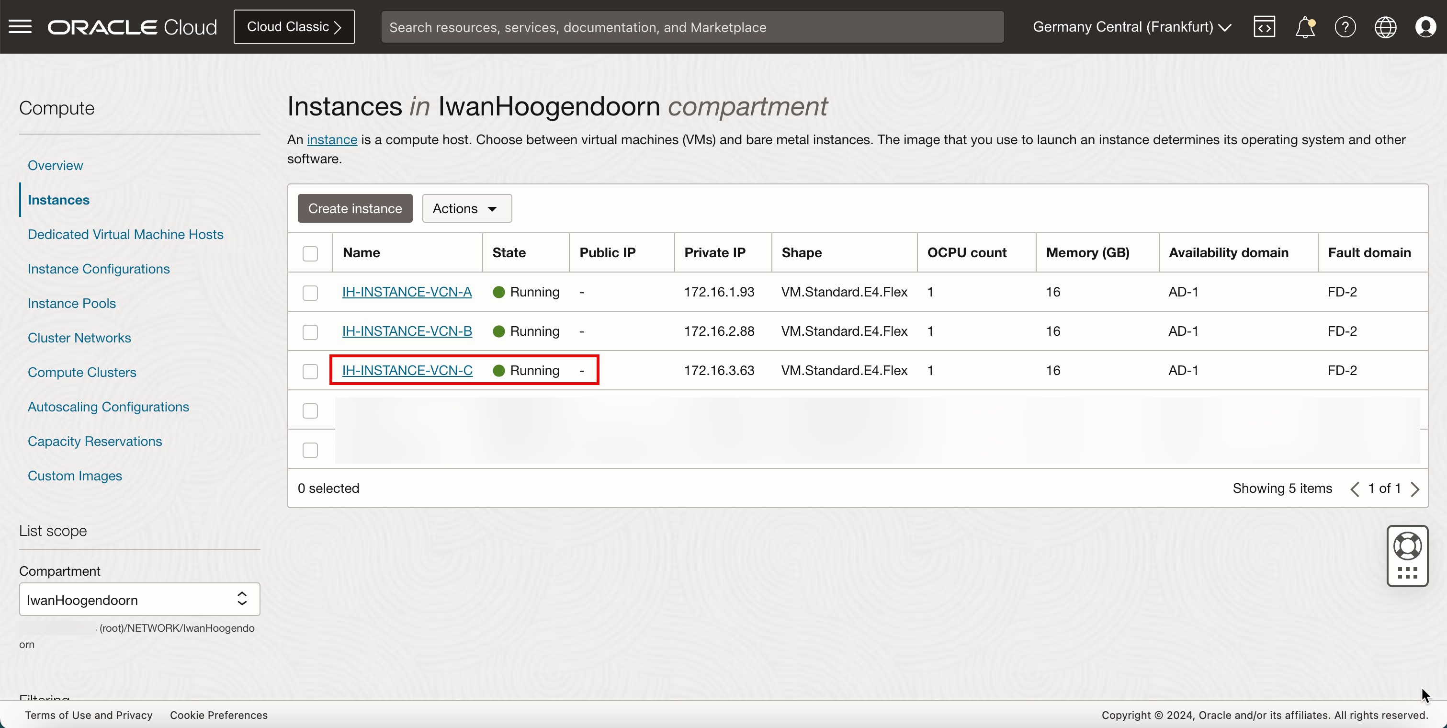Expand the Actions dropdown

[466, 208]
